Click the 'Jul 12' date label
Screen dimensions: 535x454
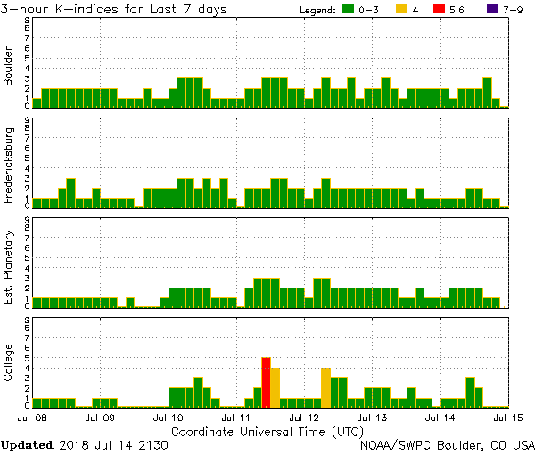point(304,418)
